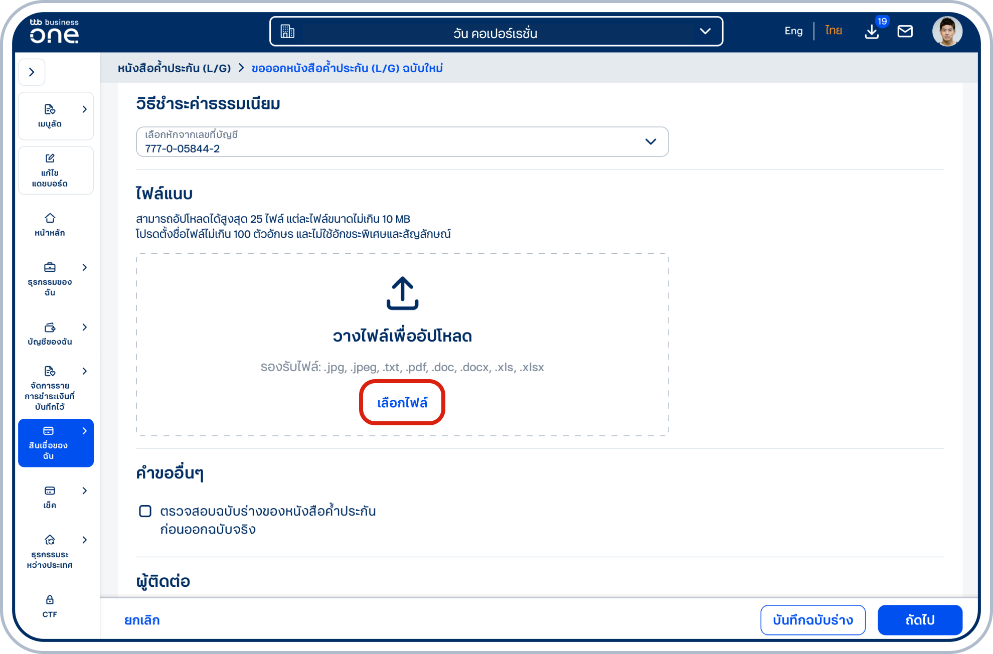Image resolution: width=993 pixels, height=654 pixels.
Task: Click the upload arrow icon
Action: coord(402,293)
